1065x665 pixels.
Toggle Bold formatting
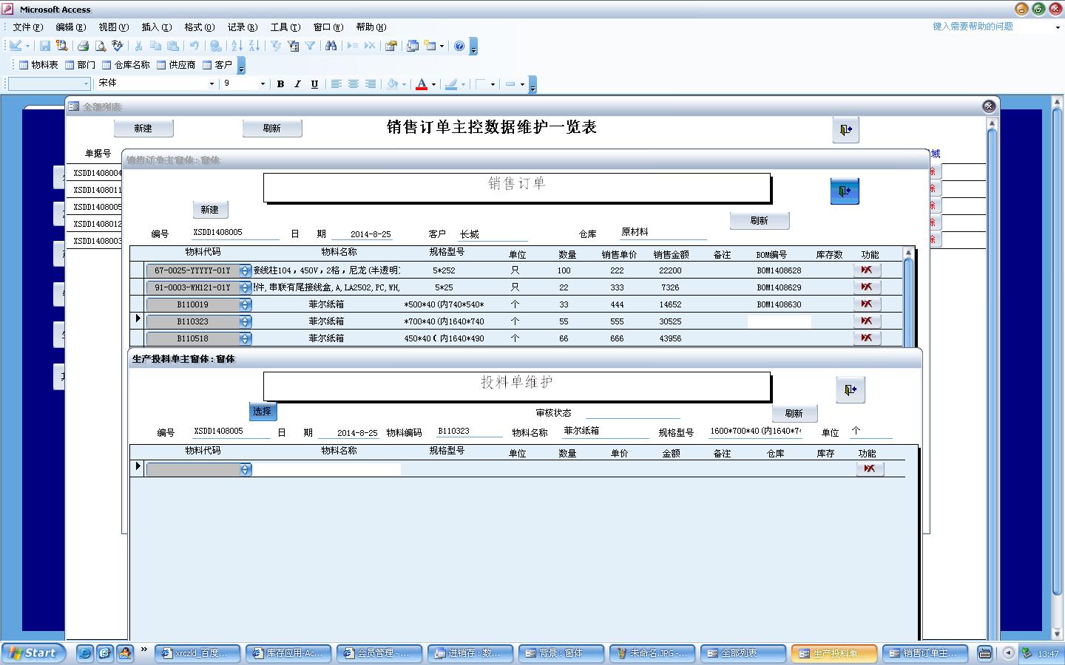pos(280,84)
